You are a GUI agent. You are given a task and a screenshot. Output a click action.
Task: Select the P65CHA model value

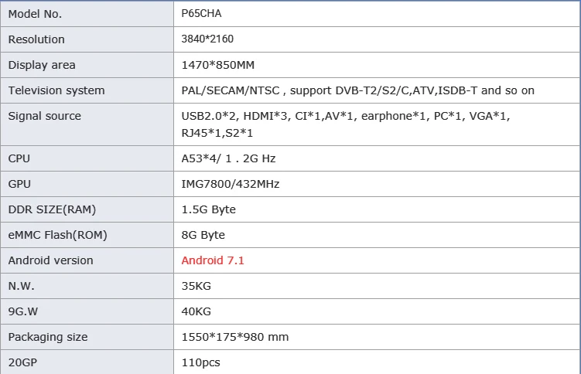(200, 14)
